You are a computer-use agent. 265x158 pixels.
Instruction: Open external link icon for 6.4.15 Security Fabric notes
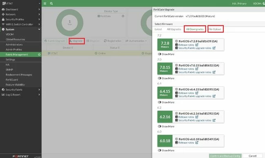214,96
